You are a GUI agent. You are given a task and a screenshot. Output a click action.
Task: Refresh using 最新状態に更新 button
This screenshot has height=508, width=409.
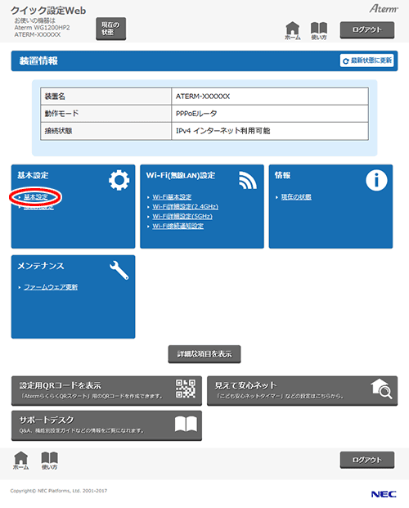click(x=366, y=61)
